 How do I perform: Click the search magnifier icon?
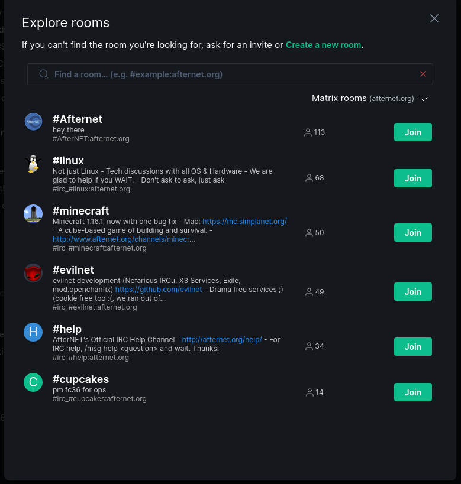[44, 74]
